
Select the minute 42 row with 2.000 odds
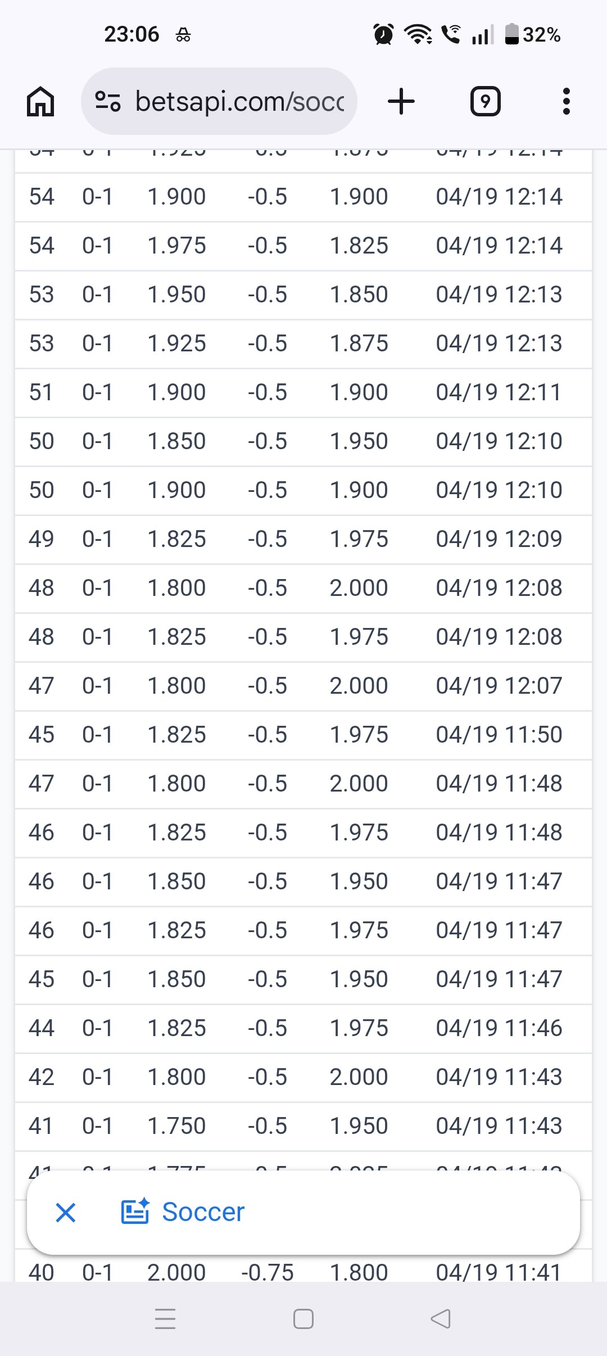(303, 1077)
